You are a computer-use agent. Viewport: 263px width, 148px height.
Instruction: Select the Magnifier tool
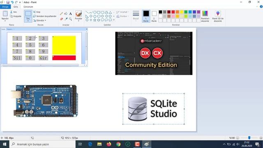70,19
